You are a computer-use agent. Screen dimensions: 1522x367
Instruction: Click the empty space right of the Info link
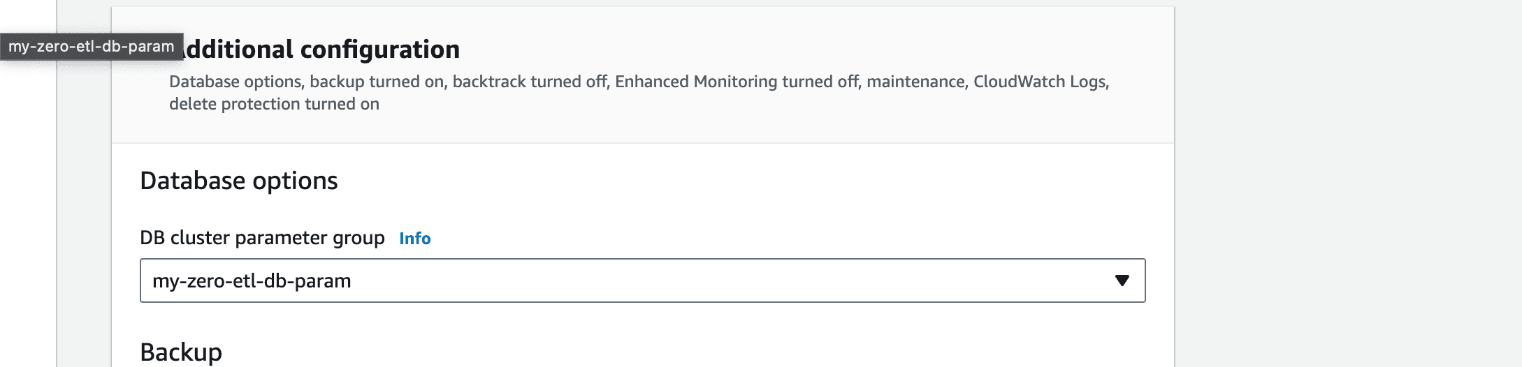tap(769, 238)
